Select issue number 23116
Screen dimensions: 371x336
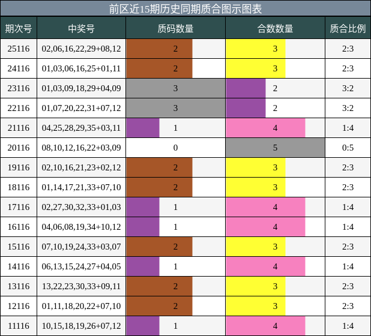[x=19, y=88]
